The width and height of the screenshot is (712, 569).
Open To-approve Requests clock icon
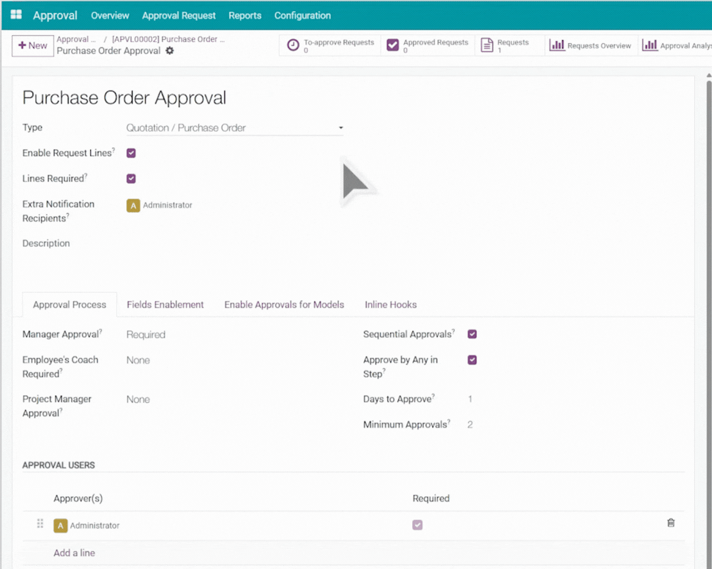(x=293, y=46)
